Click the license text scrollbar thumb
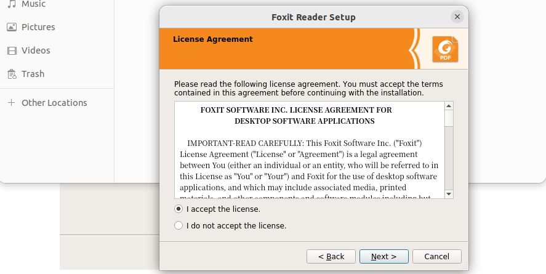The height and width of the screenshot is (274, 546). point(449,118)
